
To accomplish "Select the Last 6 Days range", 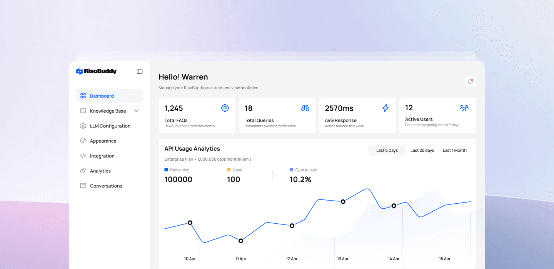I will click(x=387, y=150).
